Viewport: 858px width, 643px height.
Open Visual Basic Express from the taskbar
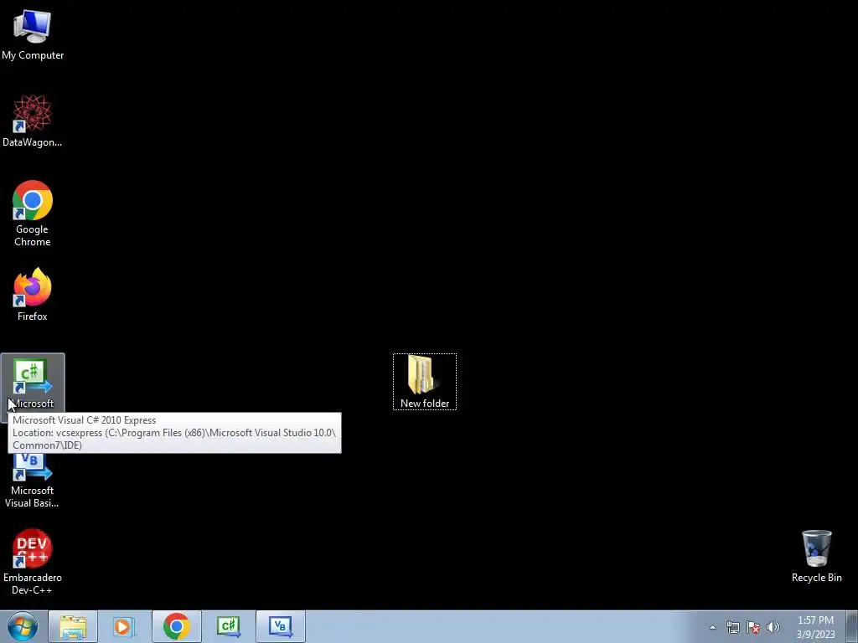click(x=280, y=626)
